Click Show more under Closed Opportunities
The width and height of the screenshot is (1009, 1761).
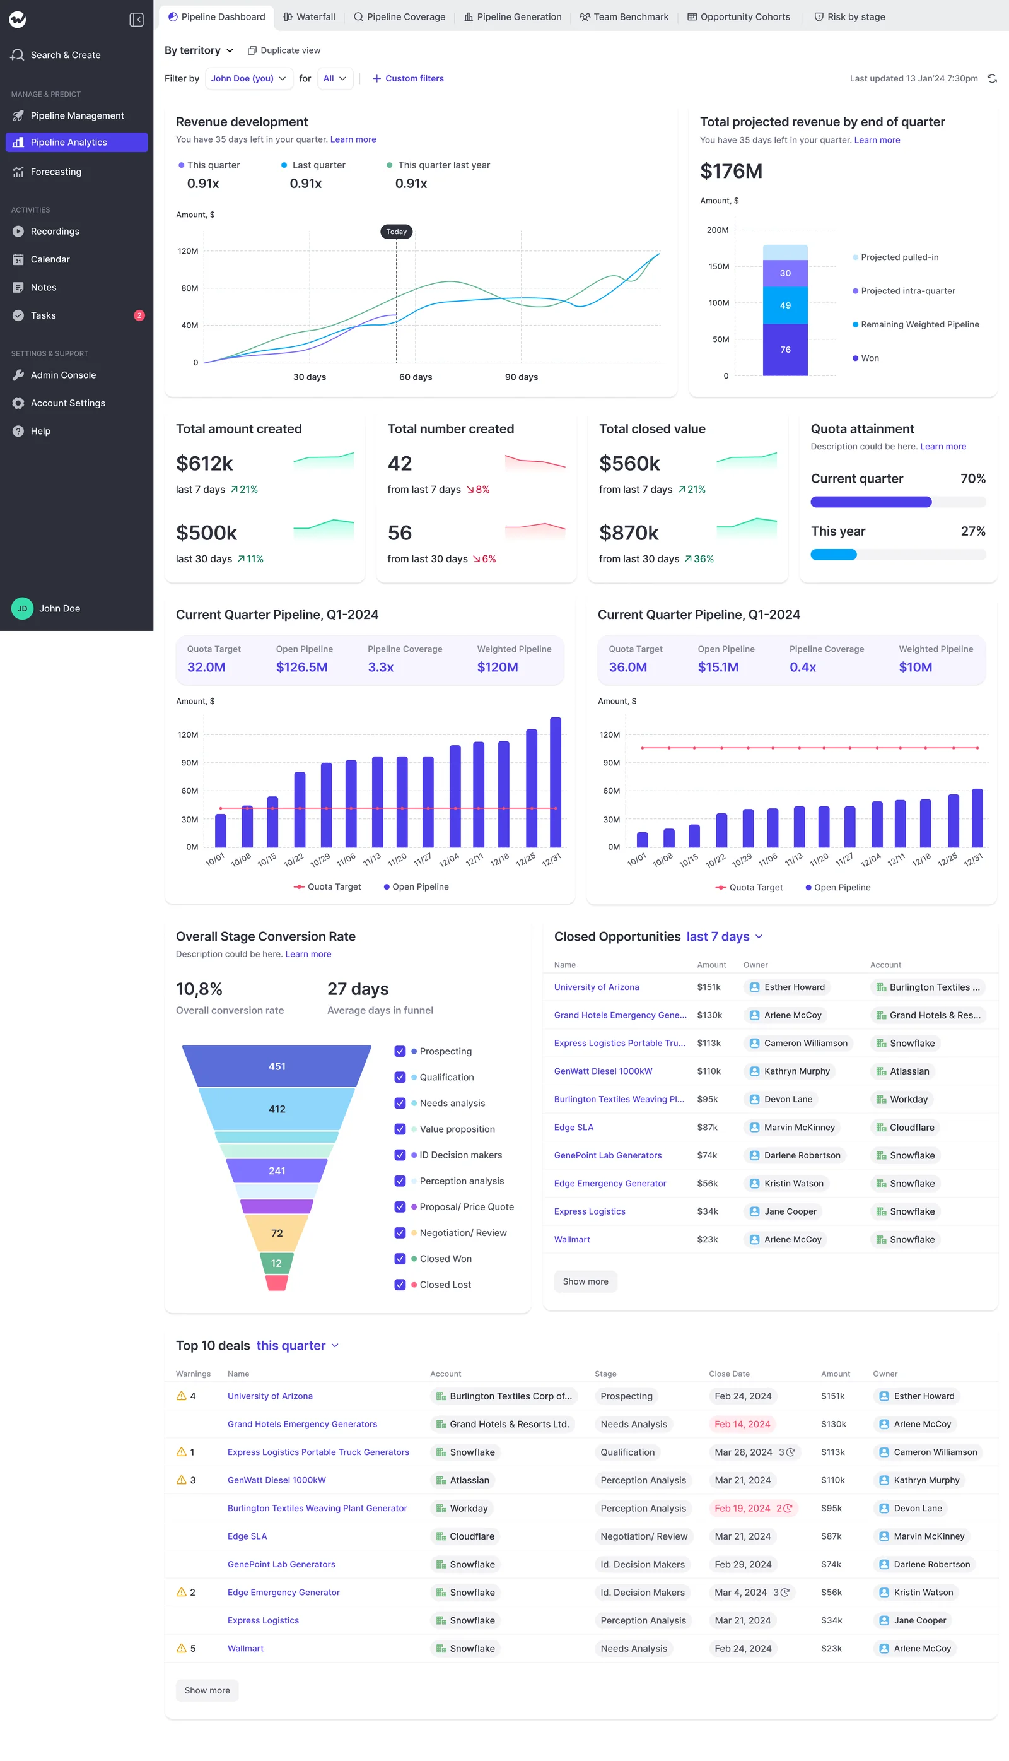585,1282
